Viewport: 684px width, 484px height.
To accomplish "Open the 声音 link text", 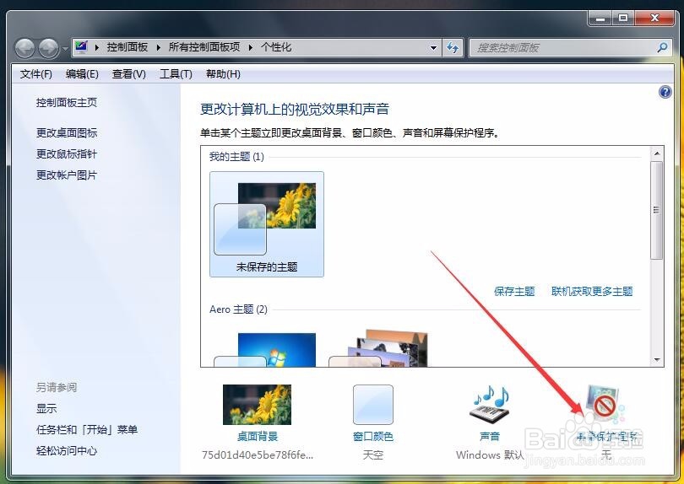I will tap(490, 437).
